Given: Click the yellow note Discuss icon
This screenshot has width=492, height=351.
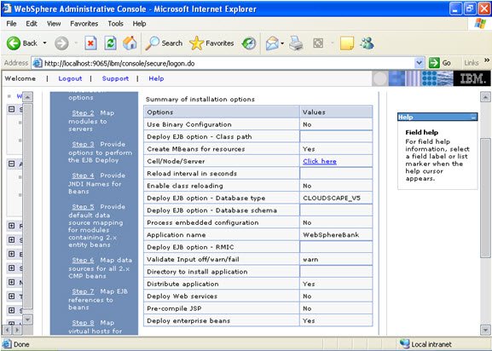Looking at the screenshot, I should pyautogui.click(x=347, y=43).
